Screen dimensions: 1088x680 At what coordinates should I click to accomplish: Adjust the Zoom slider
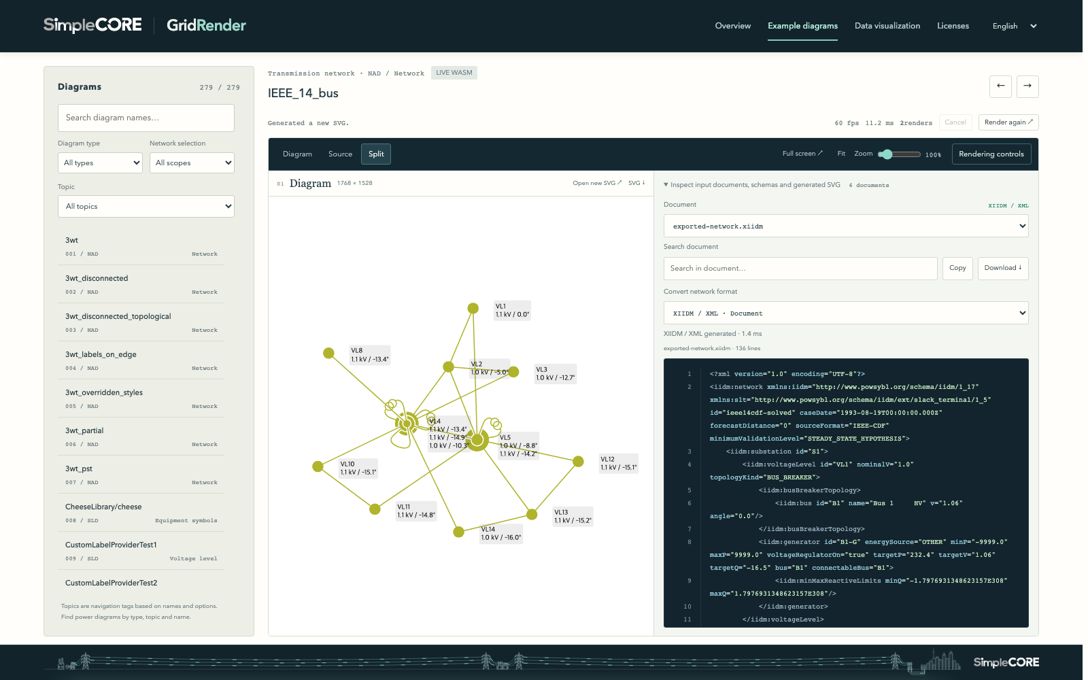899,154
